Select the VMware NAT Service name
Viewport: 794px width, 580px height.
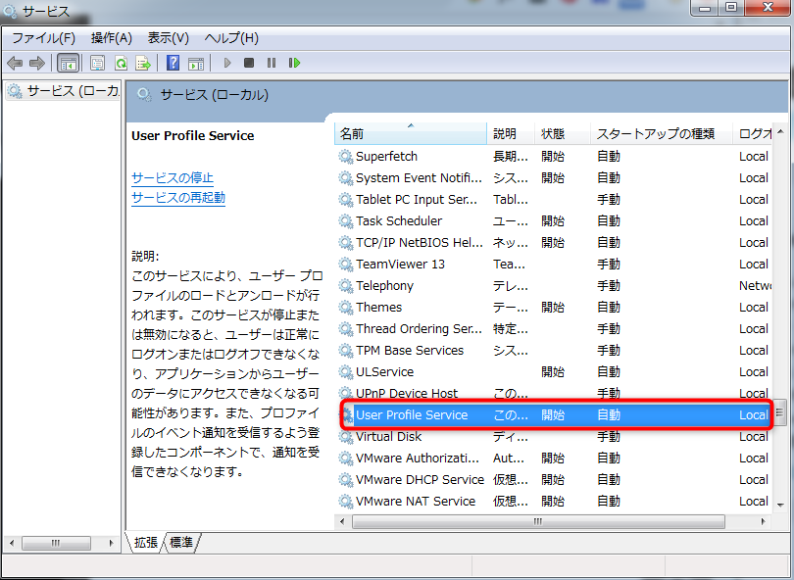pyautogui.click(x=416, y=501)
